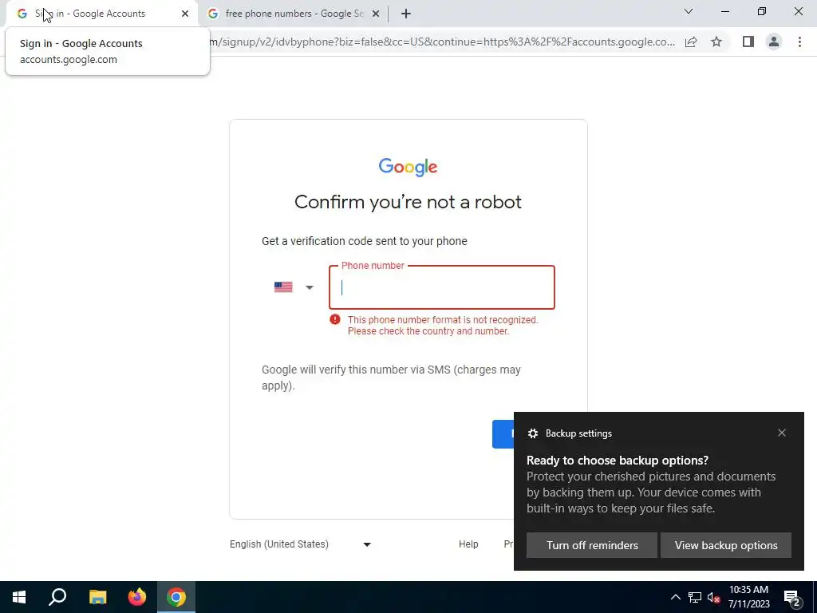Show hidden system tray icons
The image size is (817, 613).
point(675,597)
